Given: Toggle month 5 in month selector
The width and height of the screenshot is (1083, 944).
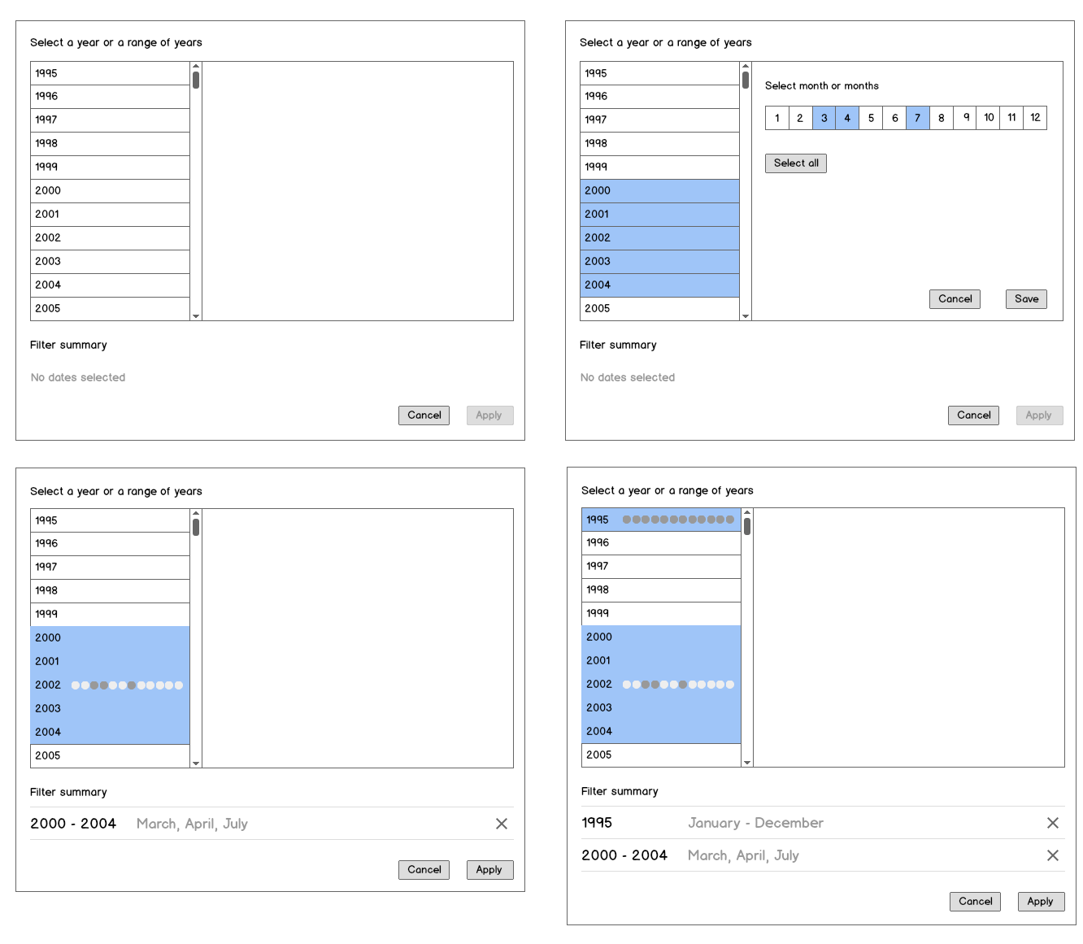Looking at the screenshot, I should 871,118.
